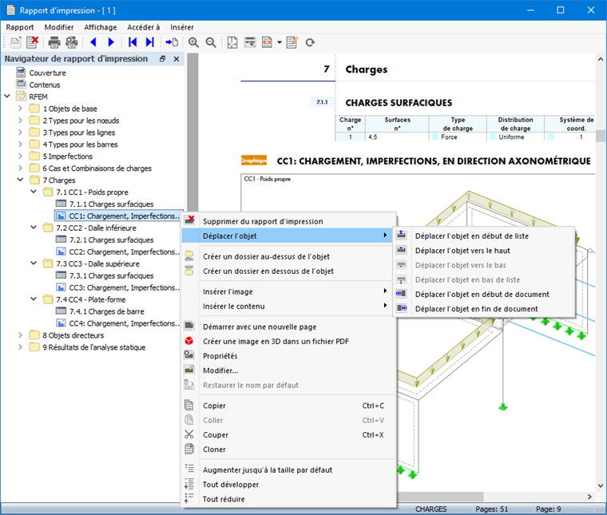This screenshot has width=607, height=515.
Task: Open the Modifier menu
Action: tap(59, 27)
